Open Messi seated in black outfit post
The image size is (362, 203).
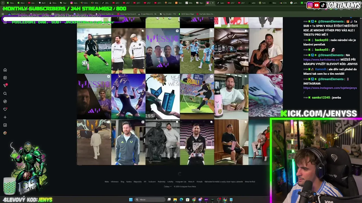point(231,142)
